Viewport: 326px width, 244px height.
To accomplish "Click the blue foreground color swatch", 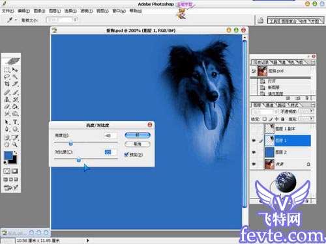I will coord(8,155).
